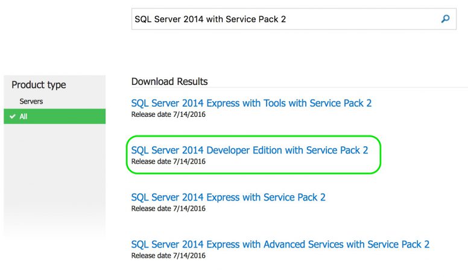Click the Download Results heading

pos(169,81)
